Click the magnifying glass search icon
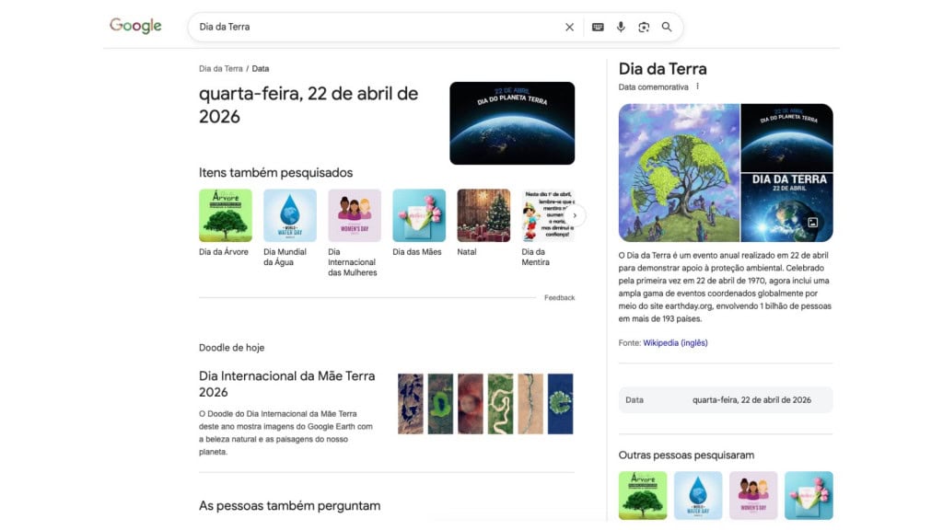 667,27
